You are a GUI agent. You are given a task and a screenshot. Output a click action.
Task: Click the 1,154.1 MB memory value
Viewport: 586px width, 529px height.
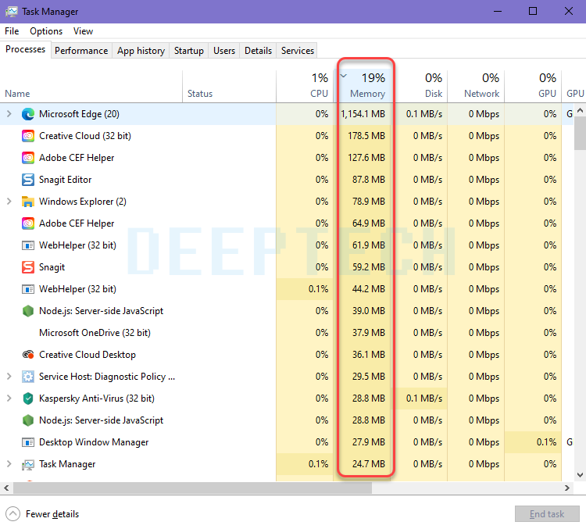(363, 114)
